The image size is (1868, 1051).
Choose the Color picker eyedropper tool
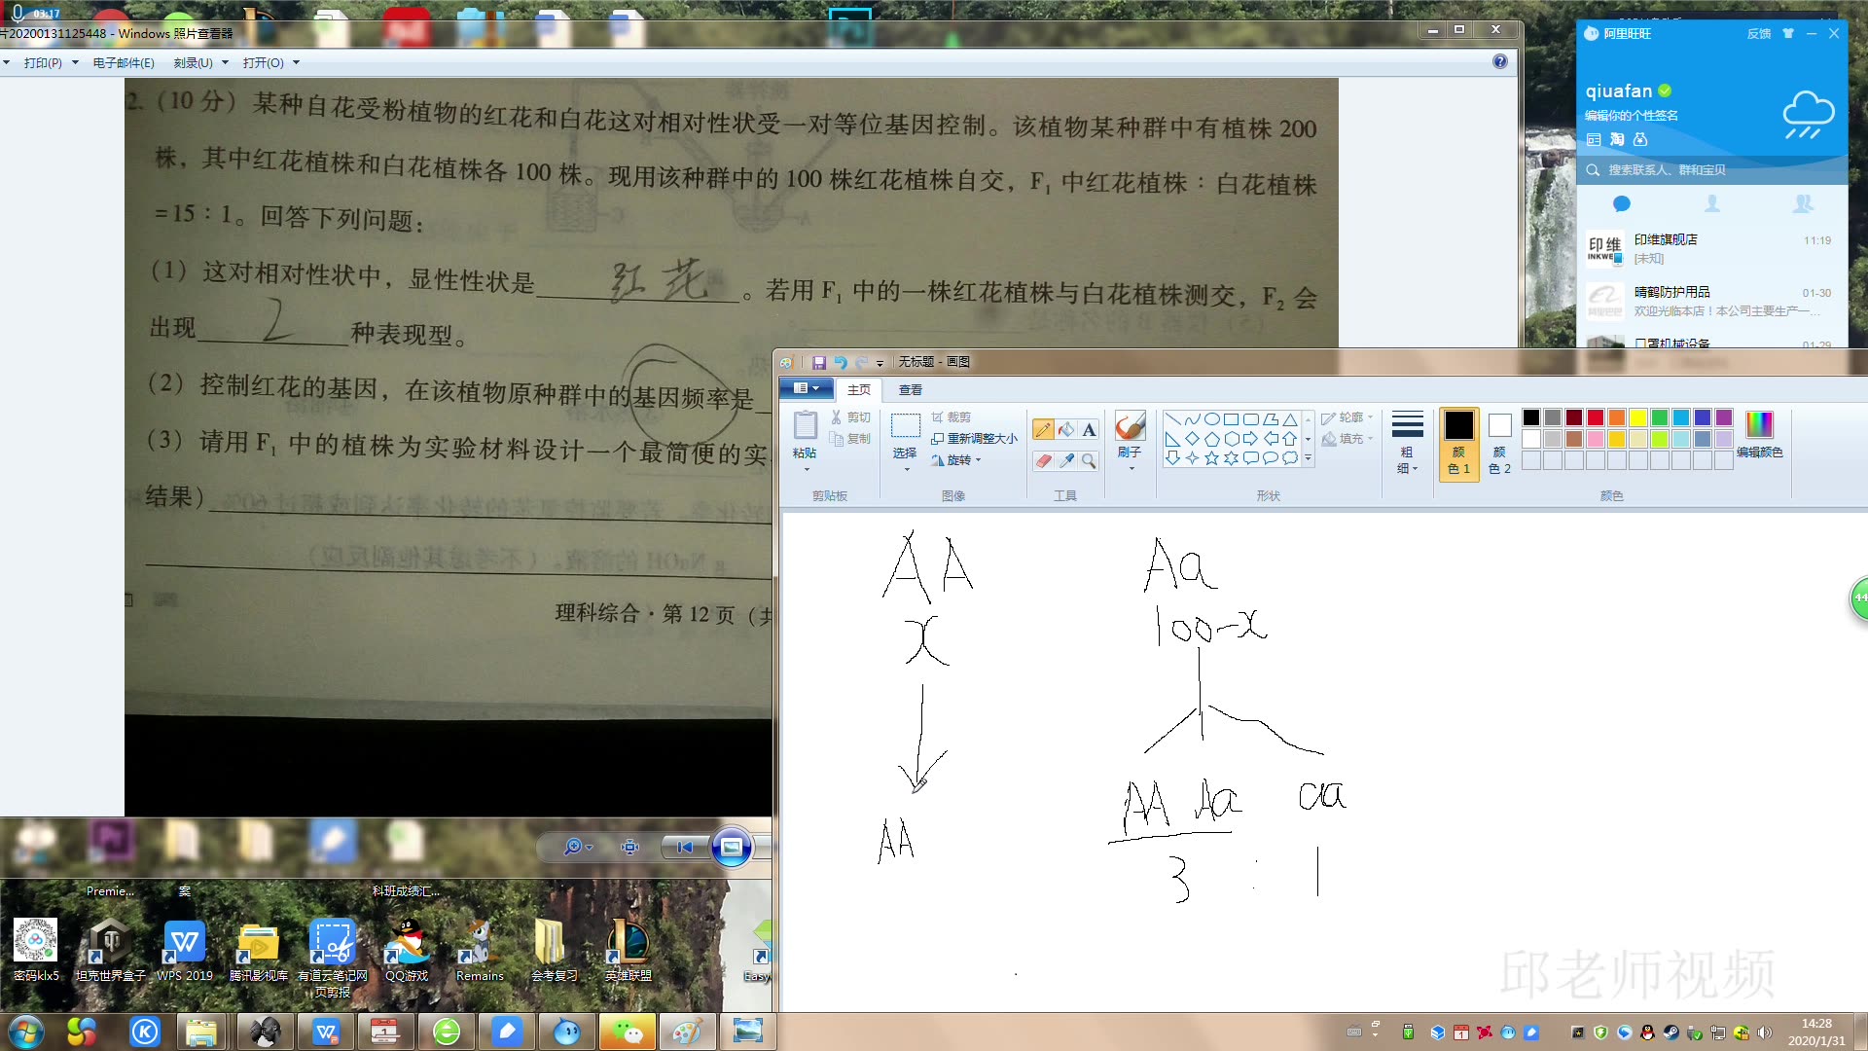click(1066, 461)
